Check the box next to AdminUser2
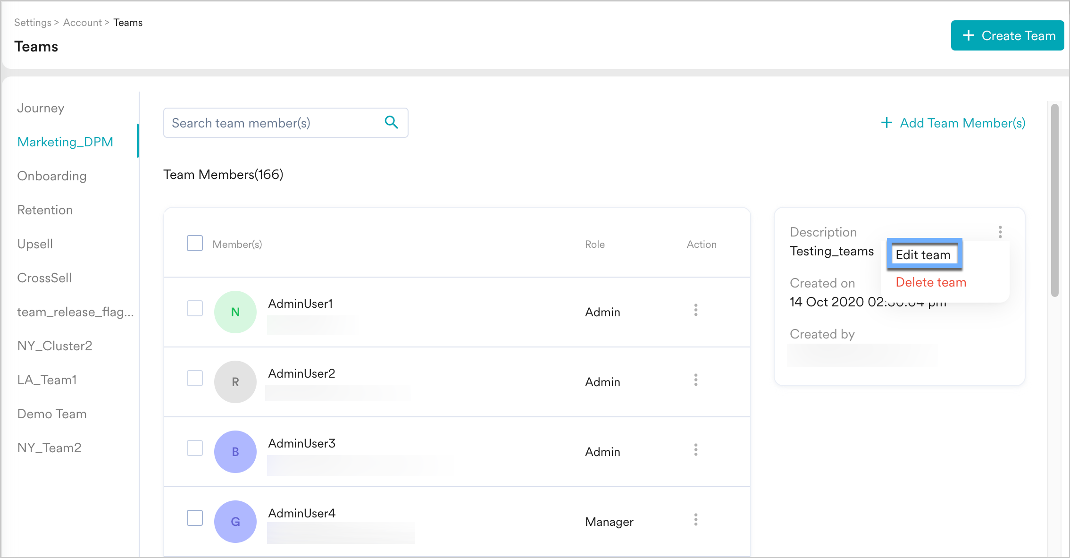Image resolution: width=1070 pixels, height=558 pixels. coord(194,378)
